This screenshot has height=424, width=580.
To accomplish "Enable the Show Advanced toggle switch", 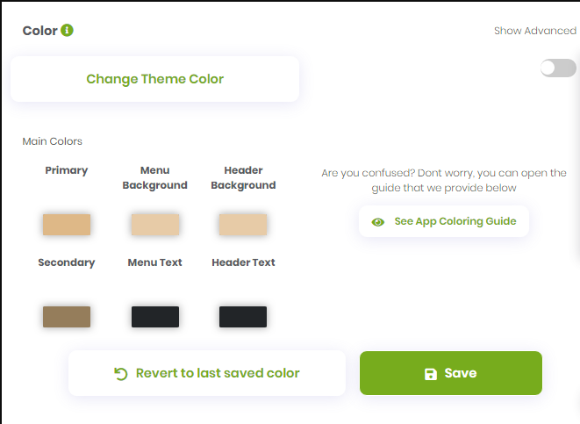I will (558, 68).
